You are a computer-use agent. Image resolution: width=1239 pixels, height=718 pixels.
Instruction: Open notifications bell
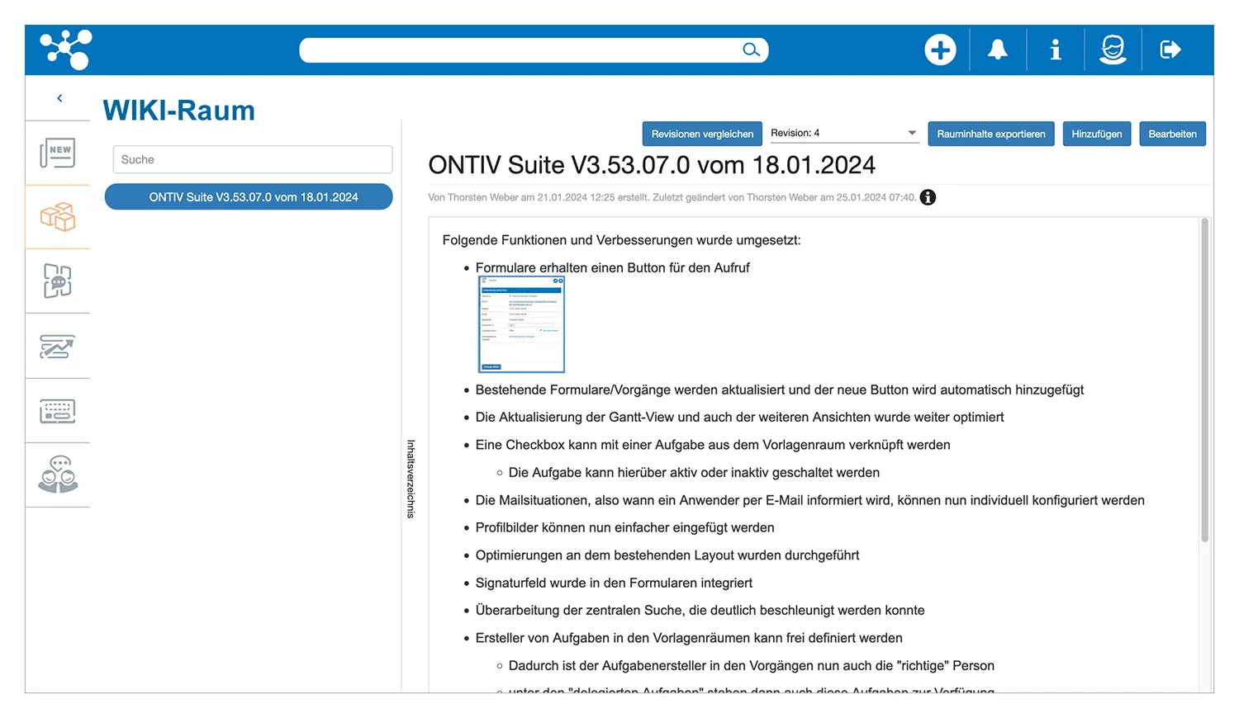pyautogui.click(x=998, y=50)
